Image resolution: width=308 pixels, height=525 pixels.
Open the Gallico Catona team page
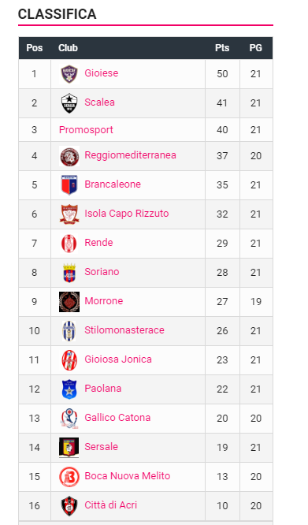(x=117, y=418)
